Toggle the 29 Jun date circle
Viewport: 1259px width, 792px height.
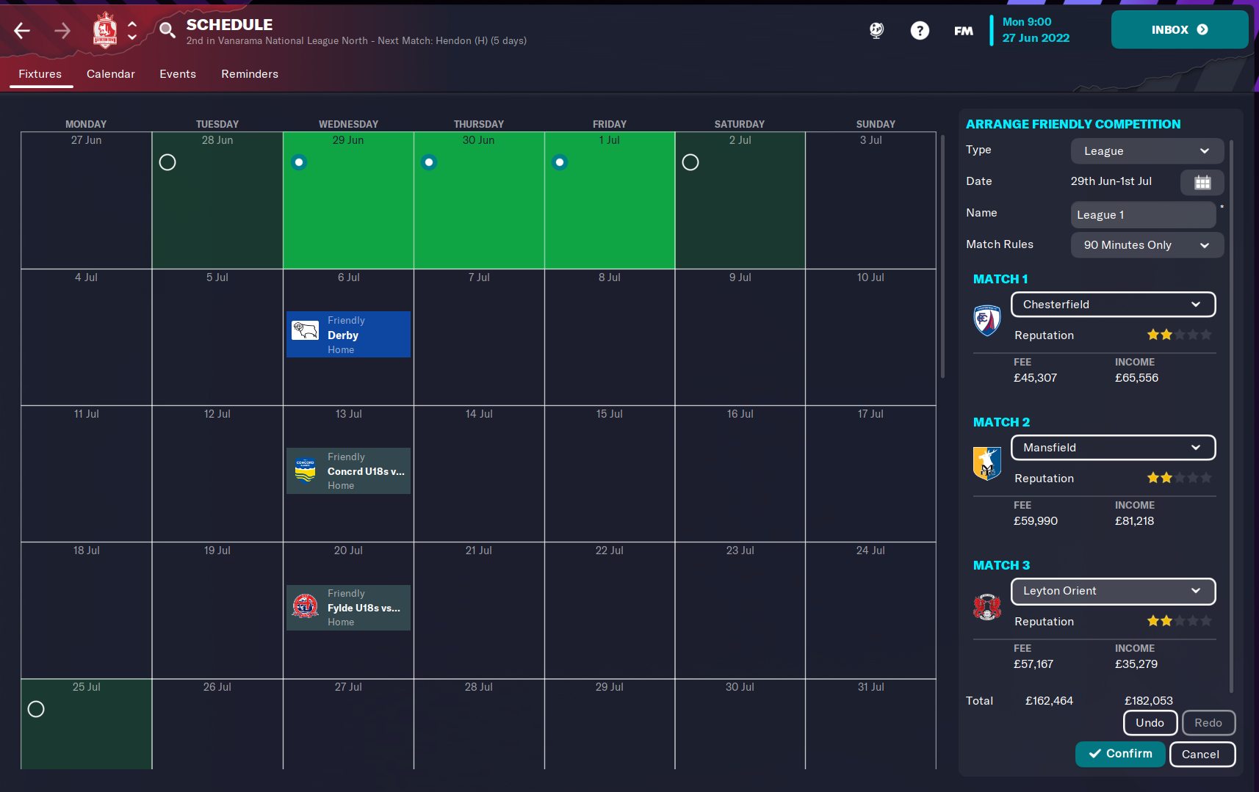pyautogui.click(x=299, y=162)
